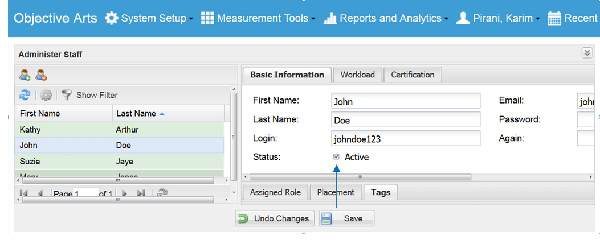Uncheck the Active status checkbox

336,156
